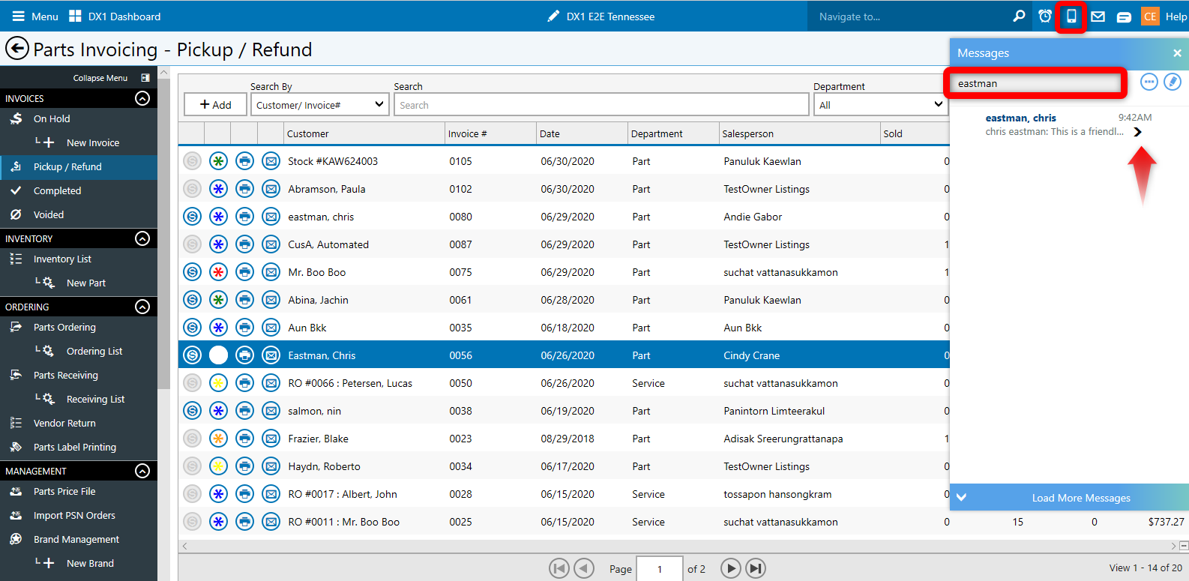Expand the eastman, chris message chevron
The height and width of the screenshot is (581, 1189).
pyautogui.click(x=1138, y=132)
